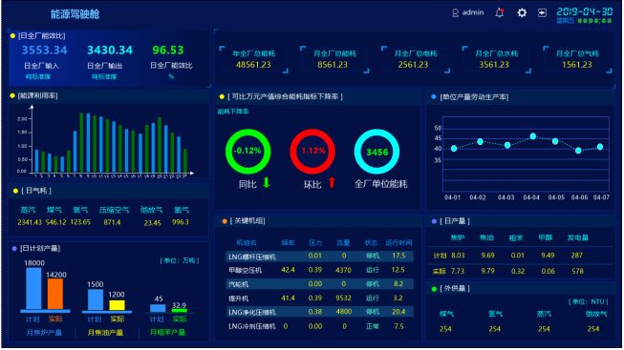This screenshot has height=350, width=624.
Task: Click the 单位: 万吨 label
Action: point(180,260)
